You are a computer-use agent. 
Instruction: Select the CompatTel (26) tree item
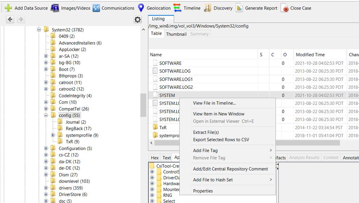click(x=74, y=109)
